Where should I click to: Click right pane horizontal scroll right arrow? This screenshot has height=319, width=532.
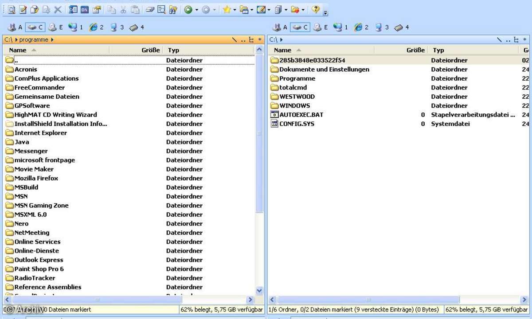[525, 300]
